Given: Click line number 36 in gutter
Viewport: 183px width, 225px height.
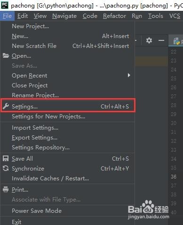Looking at the screenshot, I should pos(174,177).
